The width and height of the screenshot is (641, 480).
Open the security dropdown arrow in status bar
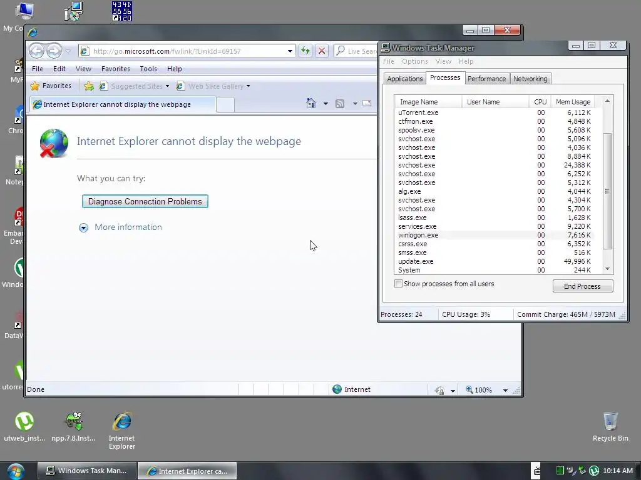click(x=453, y=391)
